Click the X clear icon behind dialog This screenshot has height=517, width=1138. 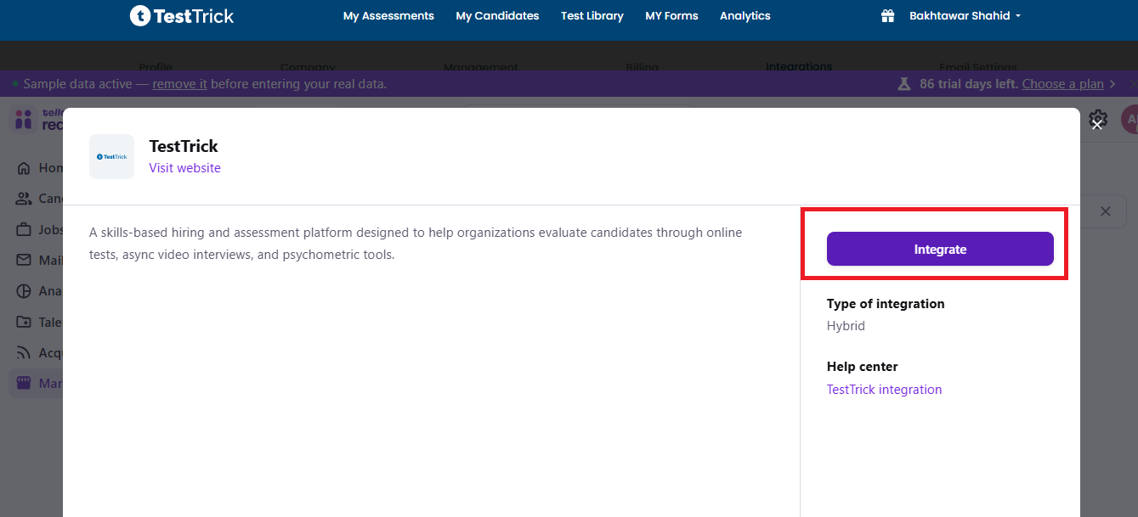point(1106,211)
